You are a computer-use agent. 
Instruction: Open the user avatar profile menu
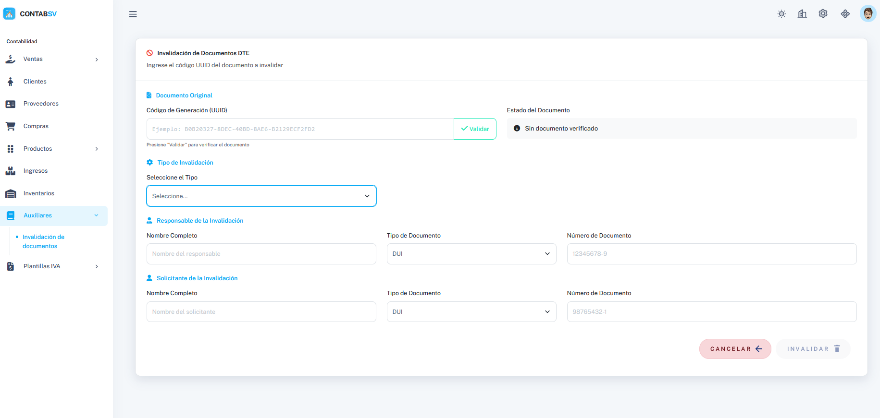[x=868, y=14]
